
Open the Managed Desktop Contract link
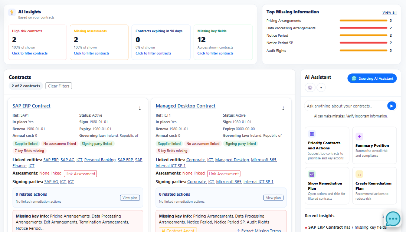pos(186,106)
